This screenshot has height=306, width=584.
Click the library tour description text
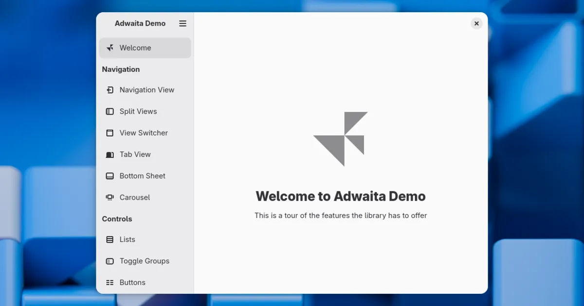tap(341, 216)
